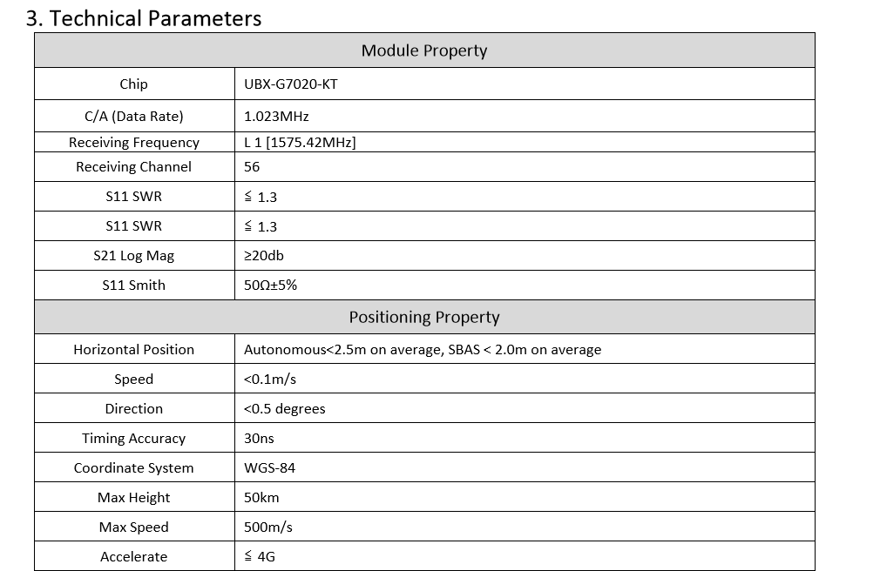Select the Receiving Channel label cell

coord(134,166)
